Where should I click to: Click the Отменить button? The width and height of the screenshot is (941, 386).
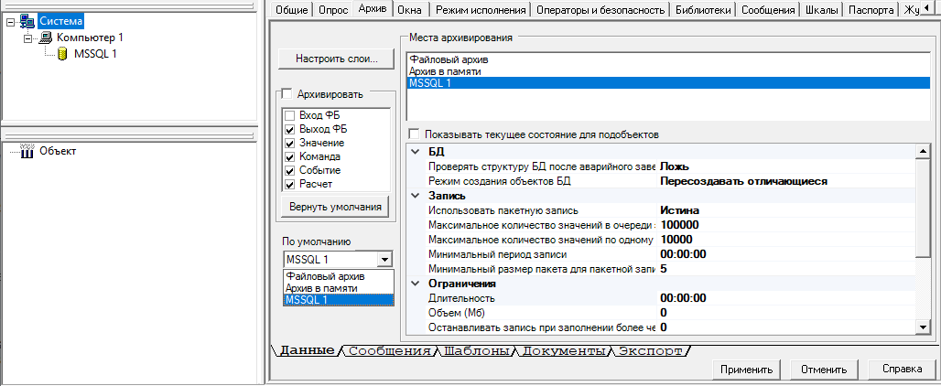pos(824,370)
